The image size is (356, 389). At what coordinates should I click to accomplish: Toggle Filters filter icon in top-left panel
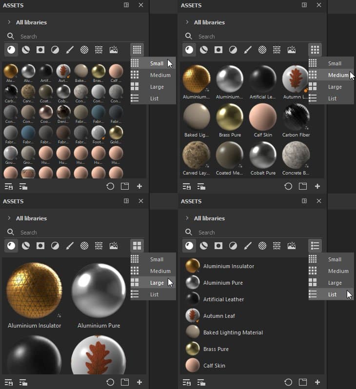point(55,50)
